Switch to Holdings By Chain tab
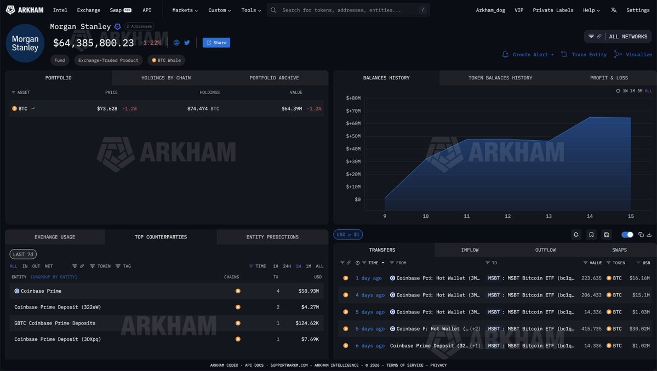The image size is (657, 371). tap(166, 78)
